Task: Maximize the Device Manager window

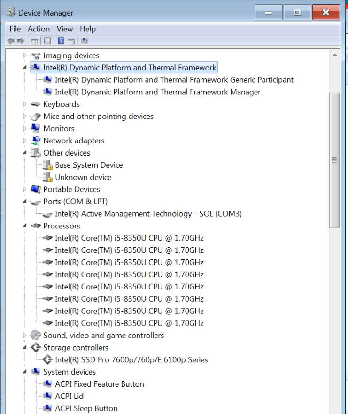Action: tap(297, 12)
